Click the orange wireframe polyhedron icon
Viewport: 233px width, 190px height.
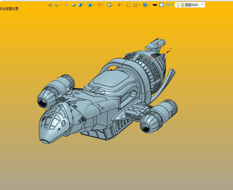99,5
